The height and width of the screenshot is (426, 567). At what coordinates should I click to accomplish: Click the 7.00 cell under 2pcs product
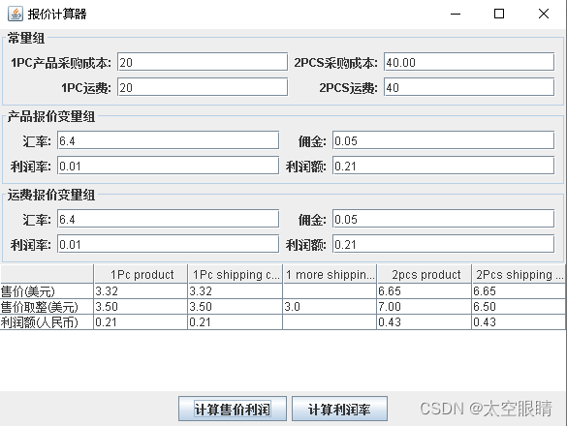tap(425, 306)
